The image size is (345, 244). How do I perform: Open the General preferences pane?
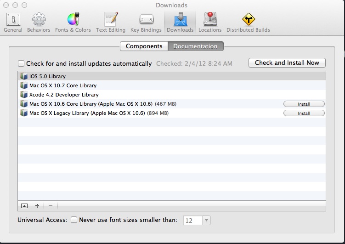coord(13,23)
